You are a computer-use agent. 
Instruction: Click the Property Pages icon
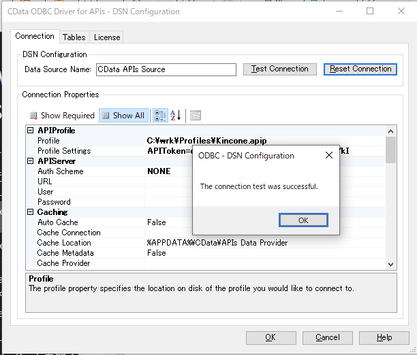[196, 116]
